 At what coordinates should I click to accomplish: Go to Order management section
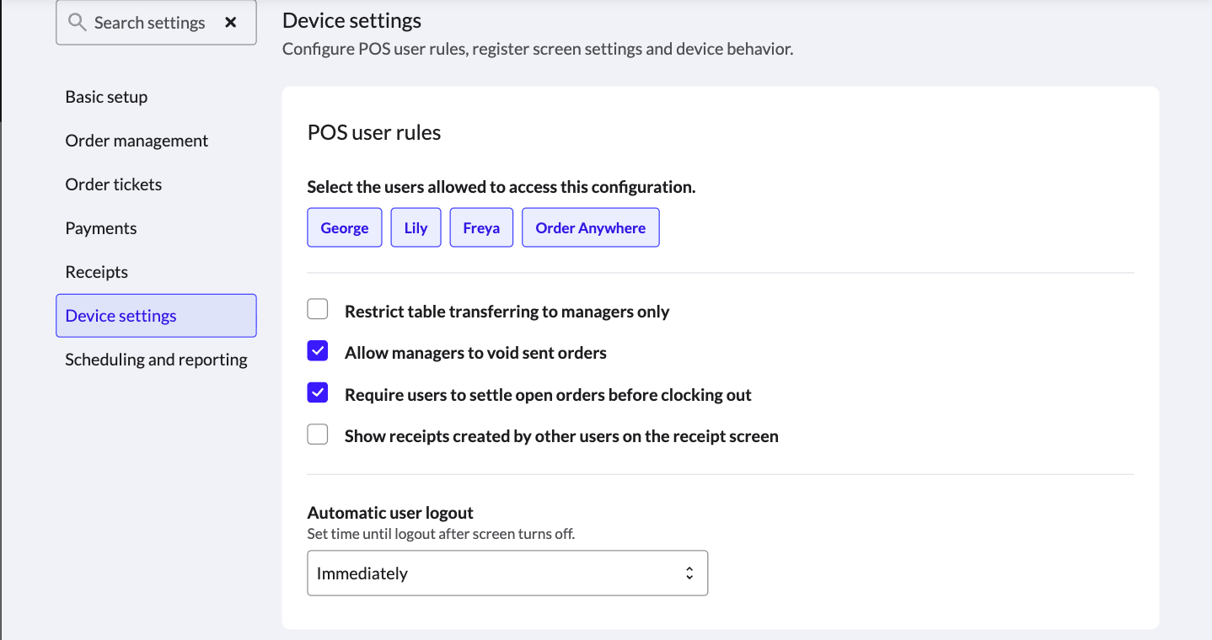pyautogui.click(x=137, y=141)
